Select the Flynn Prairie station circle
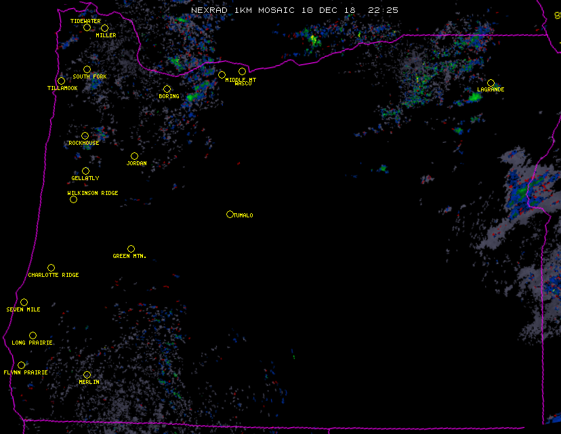Viewport: 561px width, 434px height. 21,365
